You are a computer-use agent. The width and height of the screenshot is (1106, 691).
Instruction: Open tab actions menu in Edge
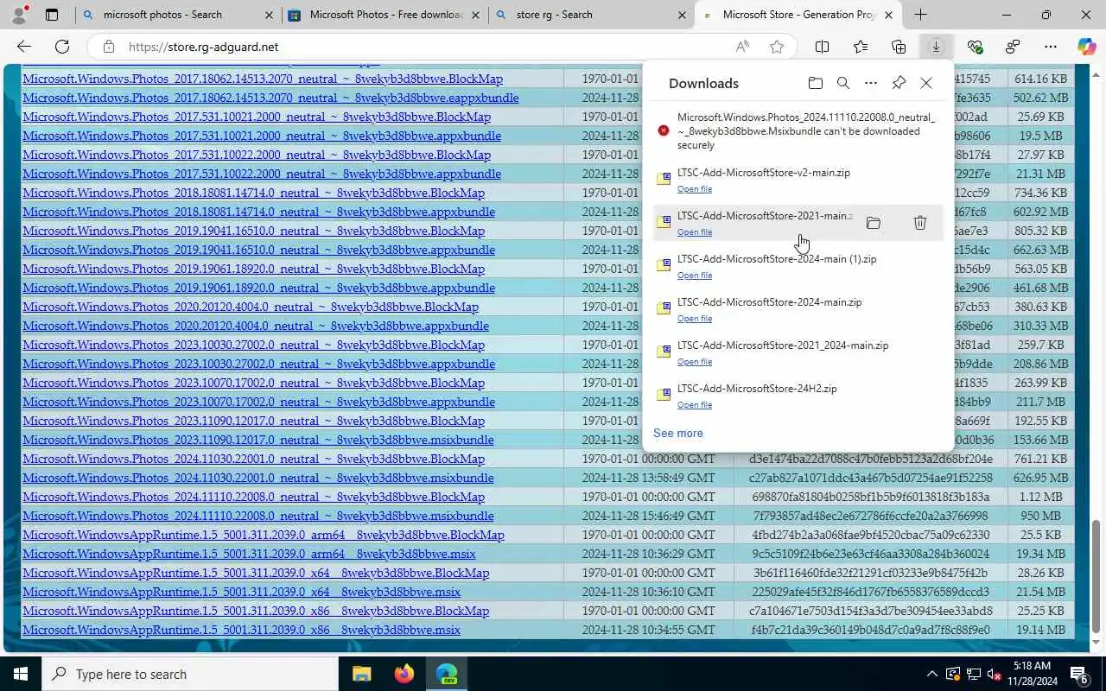coord(52,15)
